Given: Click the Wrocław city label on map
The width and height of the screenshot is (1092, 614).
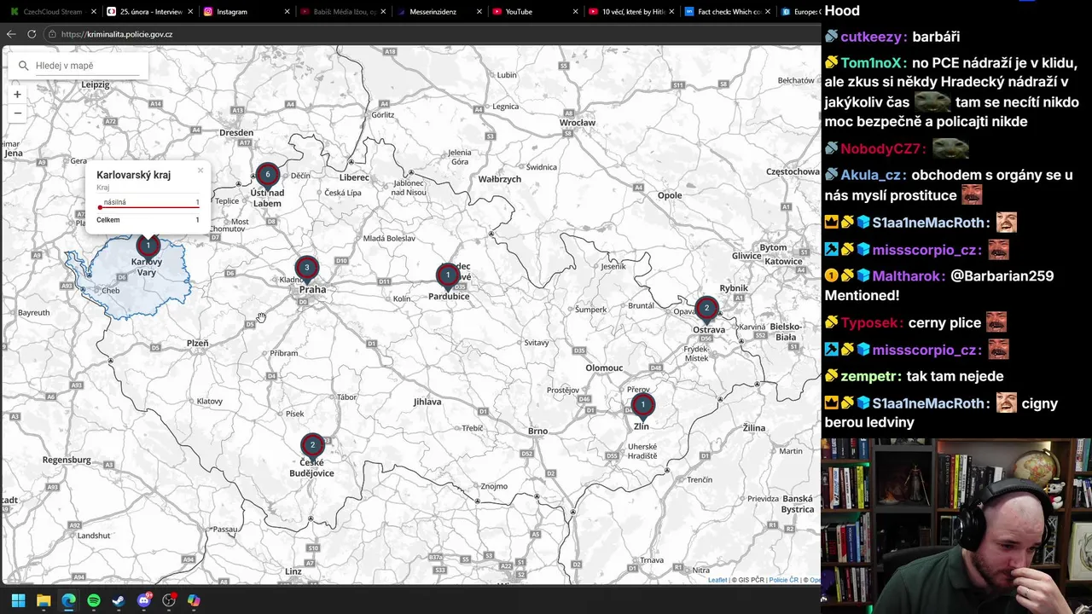Looking at the screenshot, I should pyautogui.click(x=578, y=123).
